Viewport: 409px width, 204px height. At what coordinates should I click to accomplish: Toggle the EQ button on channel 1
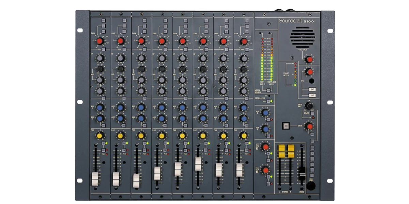(x=104, y=98)
